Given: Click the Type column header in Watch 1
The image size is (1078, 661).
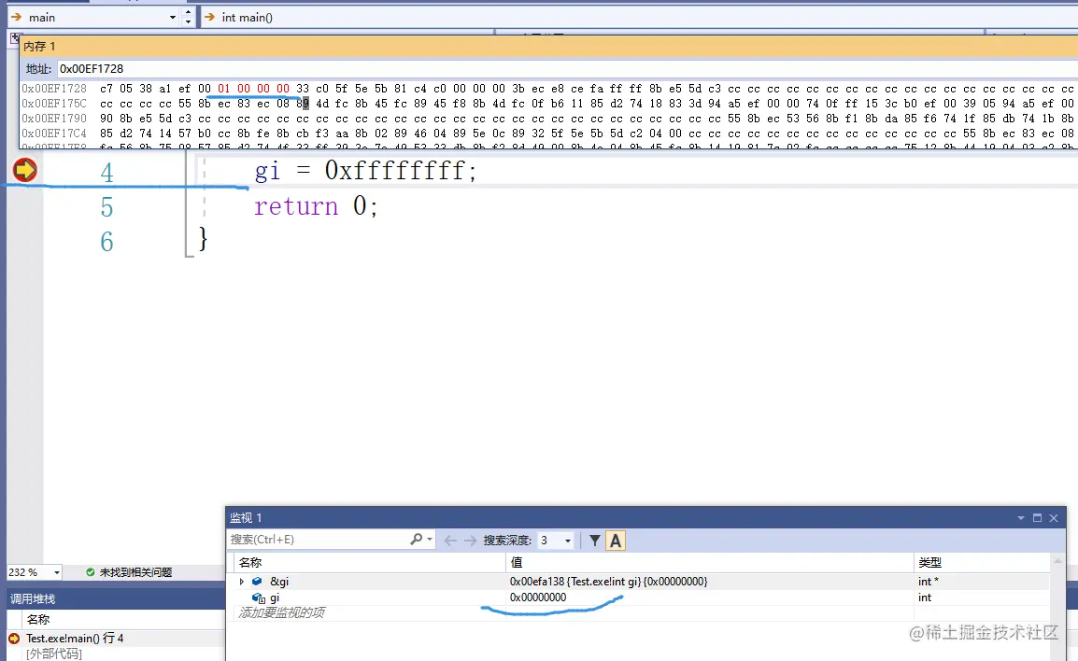Looking at the screenshot, I should click(x=929, y=562).
